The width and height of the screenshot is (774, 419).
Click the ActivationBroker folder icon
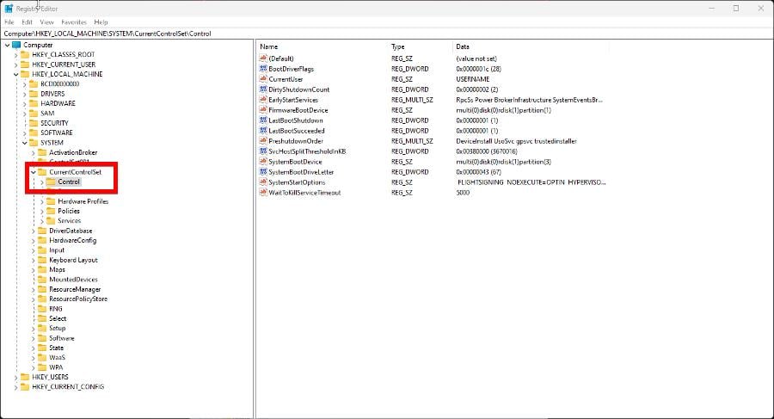[x=42, y=152]
